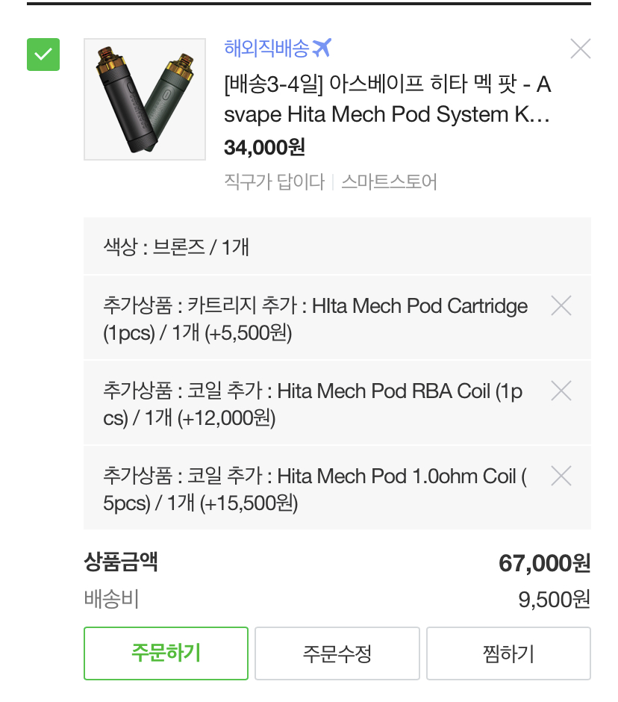Click the 67,000원 total product amount

pyautogui.click(x=545, y=563)
